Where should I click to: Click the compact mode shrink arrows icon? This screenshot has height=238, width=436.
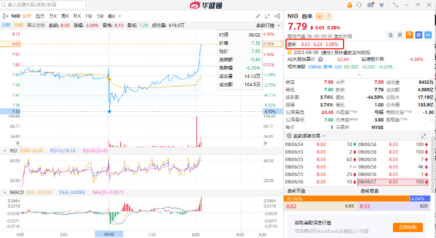(395, 5)
